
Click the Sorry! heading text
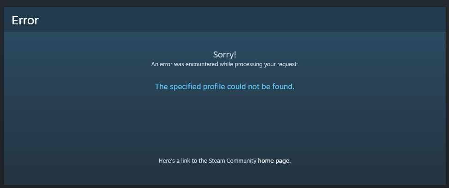click(224, 55)
